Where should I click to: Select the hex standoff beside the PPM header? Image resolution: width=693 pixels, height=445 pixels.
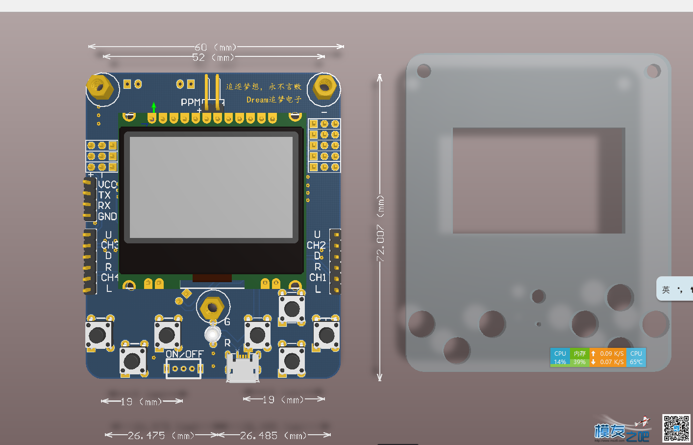(x=100, y=88)
